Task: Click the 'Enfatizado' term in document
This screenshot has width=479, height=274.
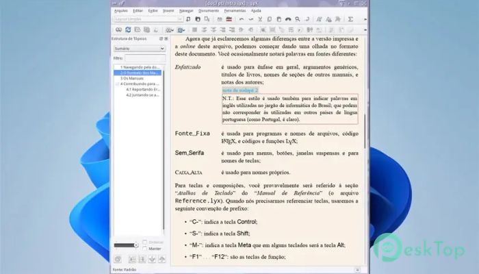Action: pyautogui.click(x=188, y=67)
